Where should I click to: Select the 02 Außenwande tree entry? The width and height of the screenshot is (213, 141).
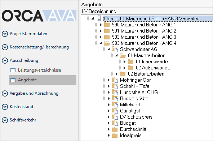(x=153, y=68)
